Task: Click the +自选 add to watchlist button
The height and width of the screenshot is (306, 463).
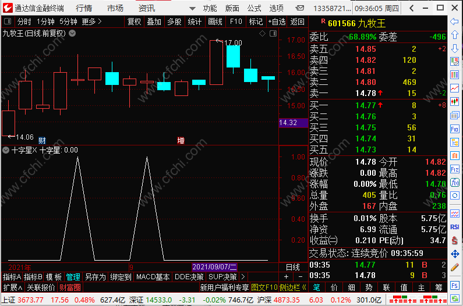Action: click(x=277, y=22)
